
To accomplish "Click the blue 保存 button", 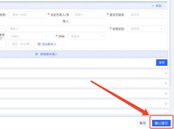I will 162,63.
